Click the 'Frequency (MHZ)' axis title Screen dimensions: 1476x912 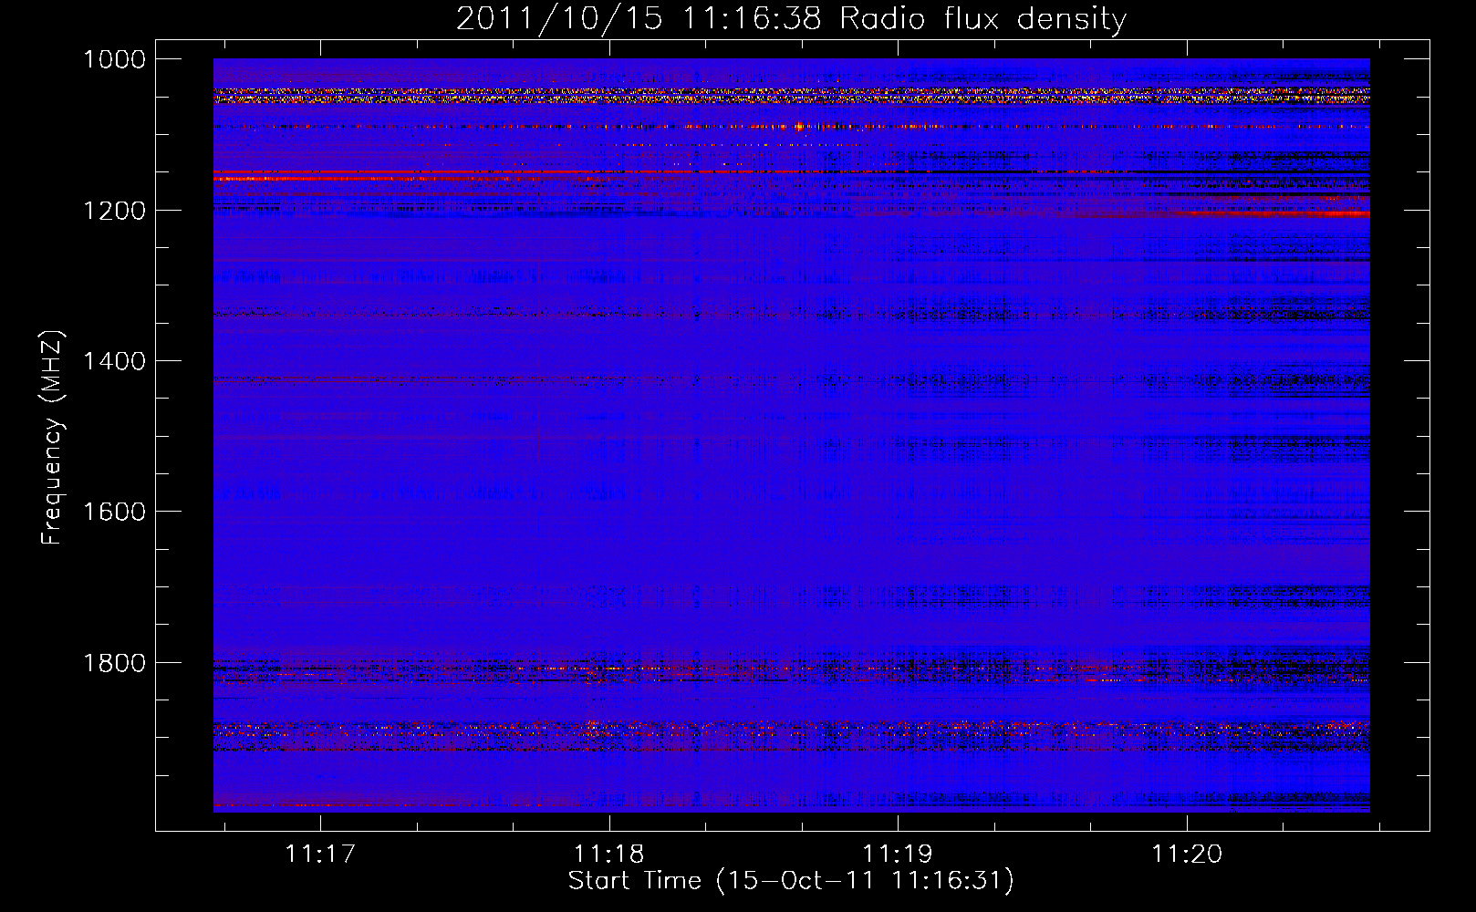(x=53, y=438)
